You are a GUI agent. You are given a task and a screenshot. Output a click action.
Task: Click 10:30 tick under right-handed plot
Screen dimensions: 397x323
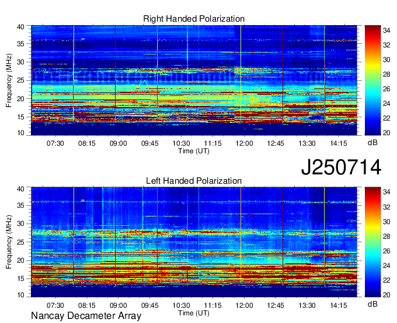pyautogui.click(x=182, y=143)
